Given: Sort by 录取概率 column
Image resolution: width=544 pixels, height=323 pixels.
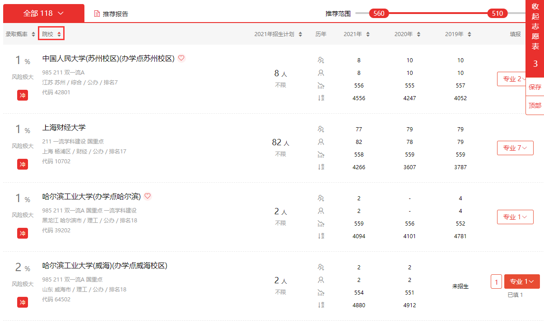Looking at the screenshot, I should click(x=20, y=34).
